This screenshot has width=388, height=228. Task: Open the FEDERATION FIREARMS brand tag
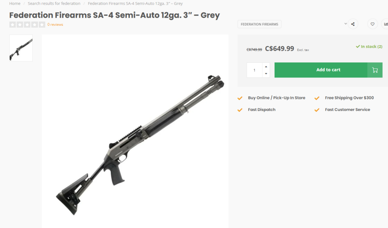259,24
